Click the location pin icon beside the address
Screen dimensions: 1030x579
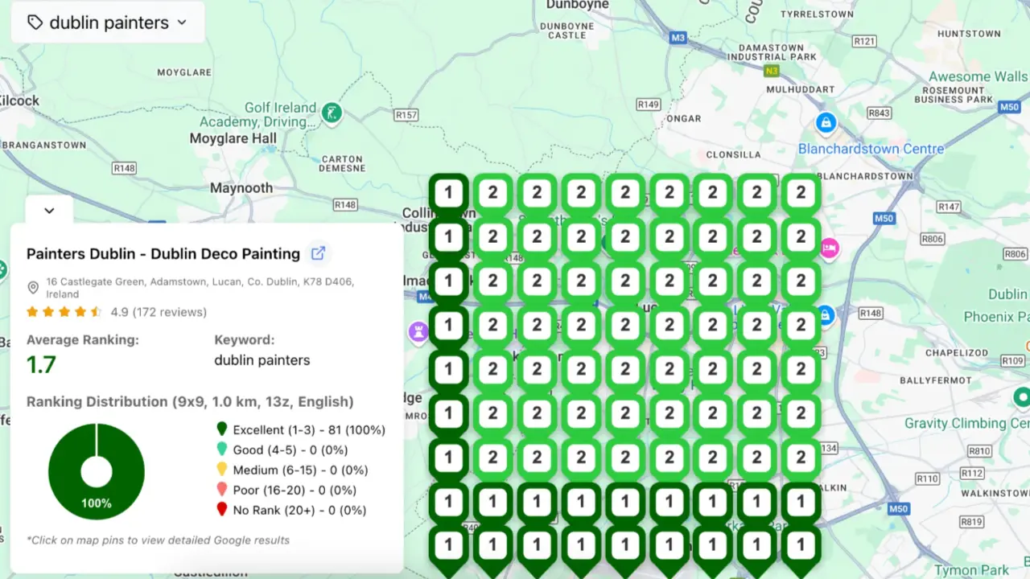point(33,288)
